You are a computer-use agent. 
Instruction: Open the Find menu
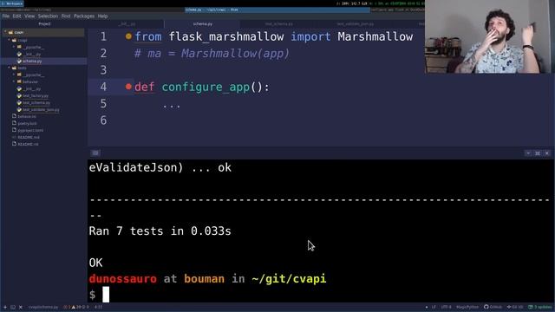click(66, 16)
